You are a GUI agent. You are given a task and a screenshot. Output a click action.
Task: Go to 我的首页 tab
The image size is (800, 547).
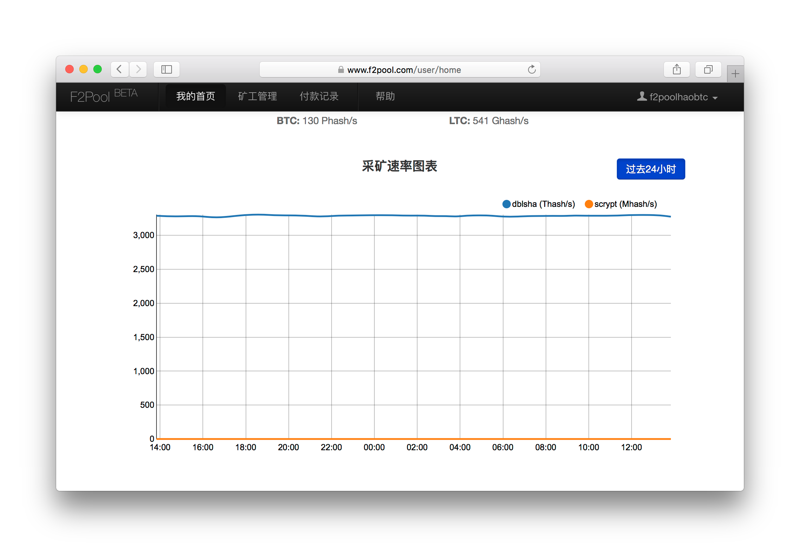coord(195,96)
